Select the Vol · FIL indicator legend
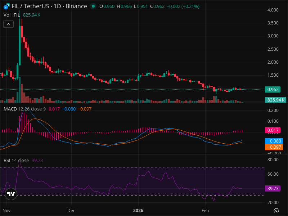288x216 pixels. 12,15
